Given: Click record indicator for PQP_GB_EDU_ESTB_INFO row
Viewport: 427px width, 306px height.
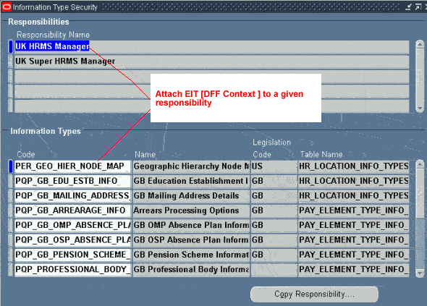Looking at the screenshot, I should [x=11, y=181].
